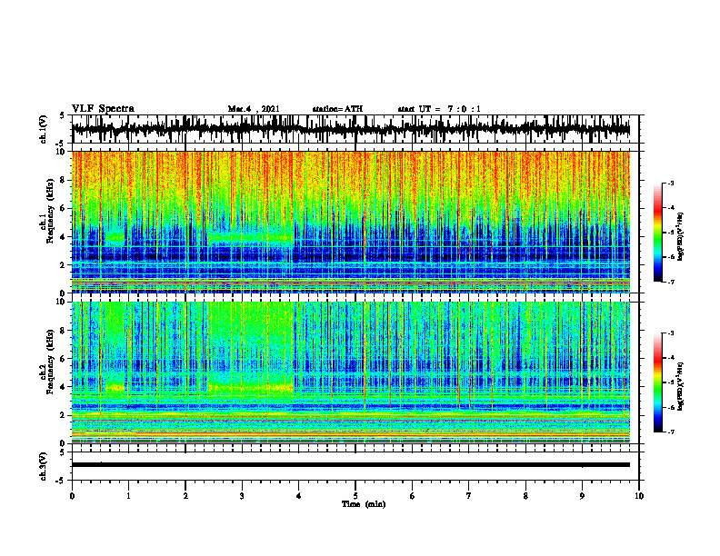Click the "8" kHz tick on ch.1 axis
This screenshot has width=720, height=556.
(x=64, y=180)
